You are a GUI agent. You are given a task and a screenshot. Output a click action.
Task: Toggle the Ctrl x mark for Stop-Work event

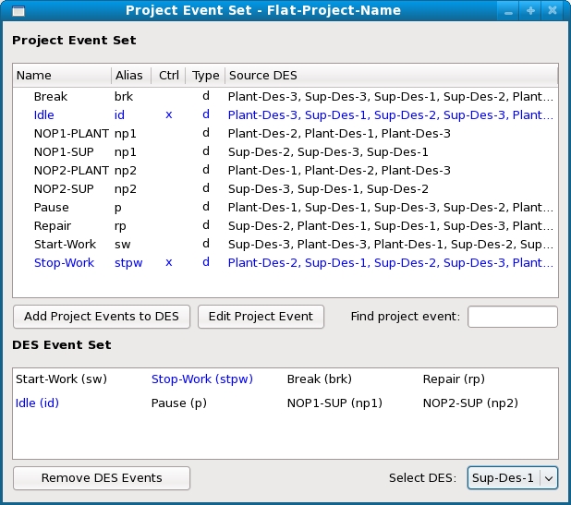[x=168, y=262]
